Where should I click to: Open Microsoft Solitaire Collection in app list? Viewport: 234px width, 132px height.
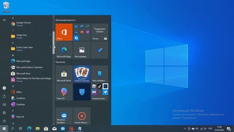tap(31, 67)
